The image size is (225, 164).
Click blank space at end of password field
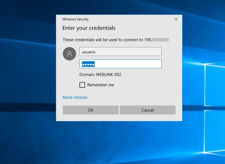(x=139, y=64)
